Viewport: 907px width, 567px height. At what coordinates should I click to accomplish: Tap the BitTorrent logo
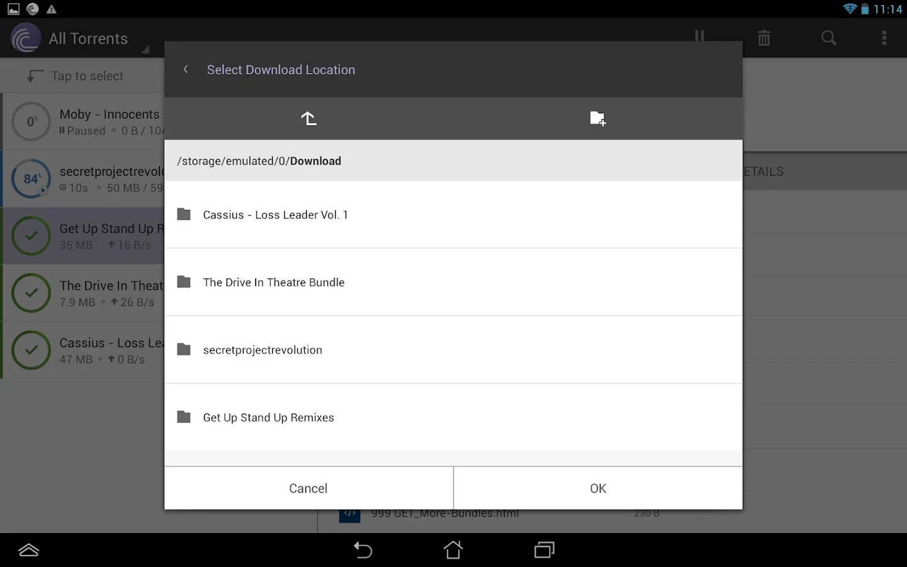pyautogui.click(x=25, y=38)
